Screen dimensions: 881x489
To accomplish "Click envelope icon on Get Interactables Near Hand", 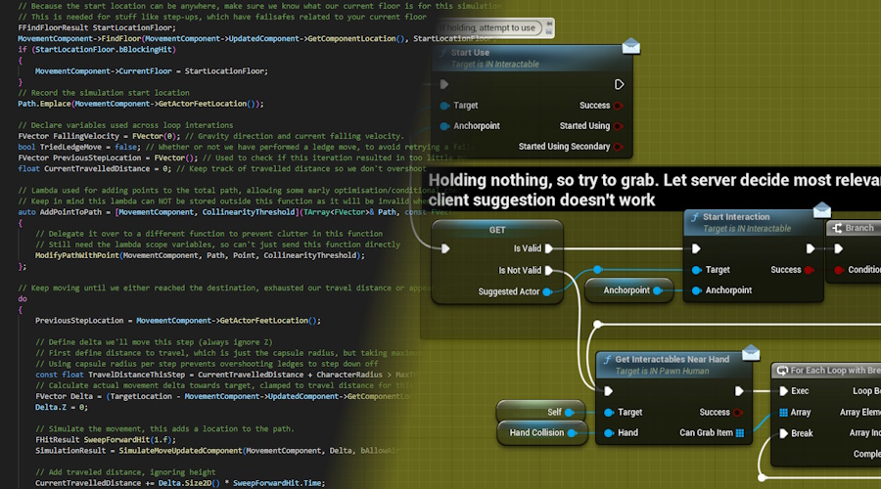I will 751,353.
